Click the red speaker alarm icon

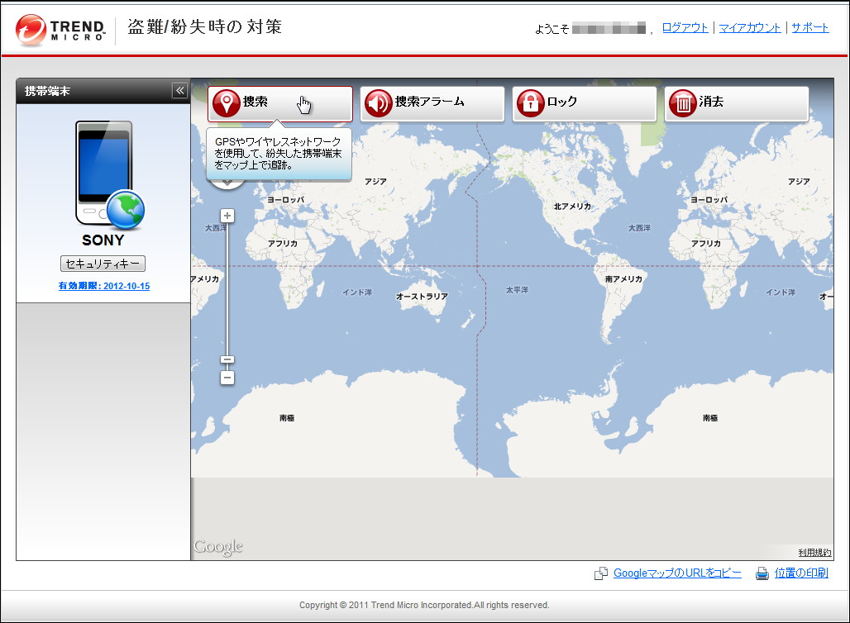[x=379, y=103]
